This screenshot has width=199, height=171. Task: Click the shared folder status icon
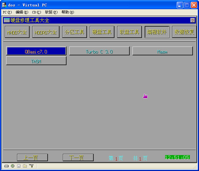25,166
